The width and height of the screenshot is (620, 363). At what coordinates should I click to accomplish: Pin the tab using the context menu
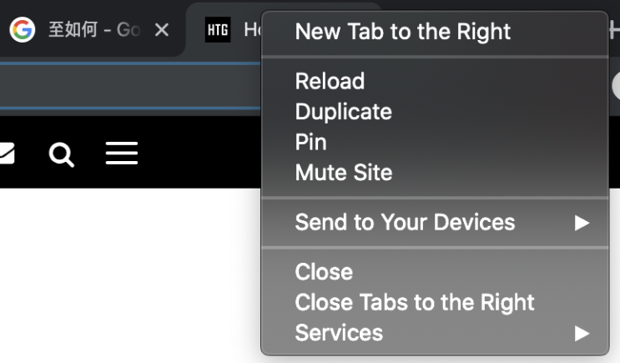310,142
